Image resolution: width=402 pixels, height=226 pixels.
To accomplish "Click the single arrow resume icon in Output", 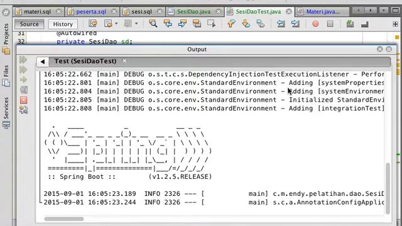I will [23, 80].
